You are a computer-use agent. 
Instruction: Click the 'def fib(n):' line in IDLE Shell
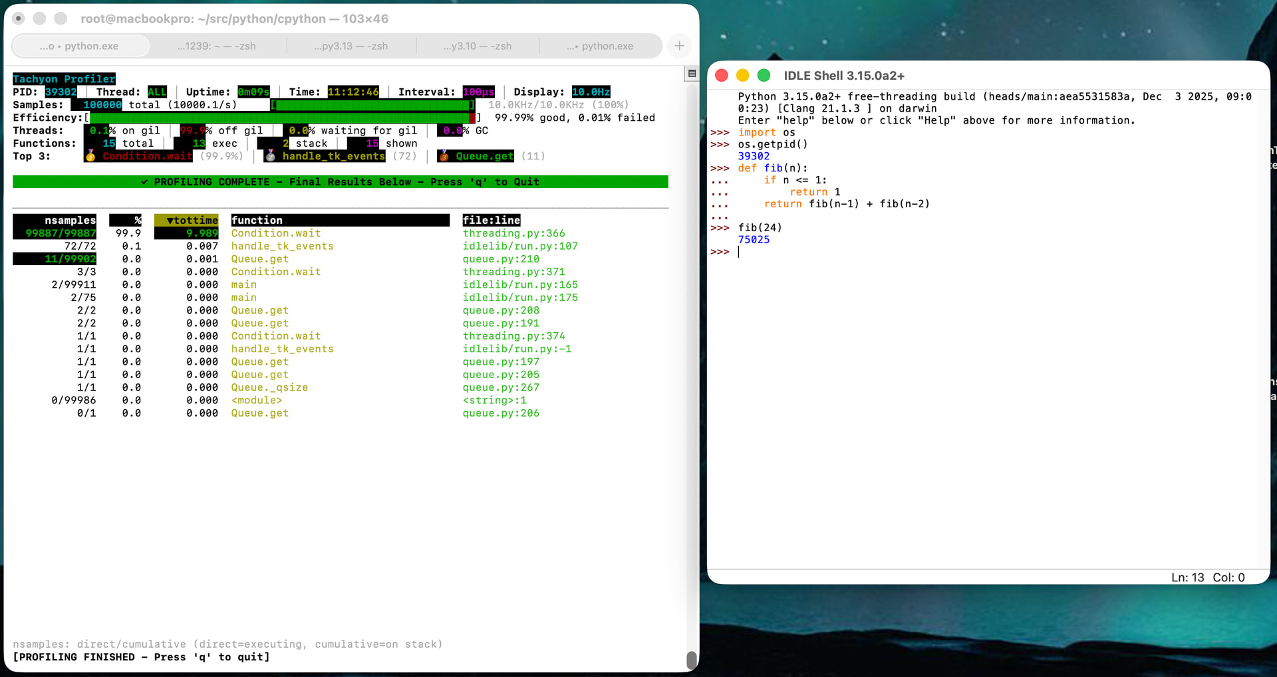click(x=773, y=168)
